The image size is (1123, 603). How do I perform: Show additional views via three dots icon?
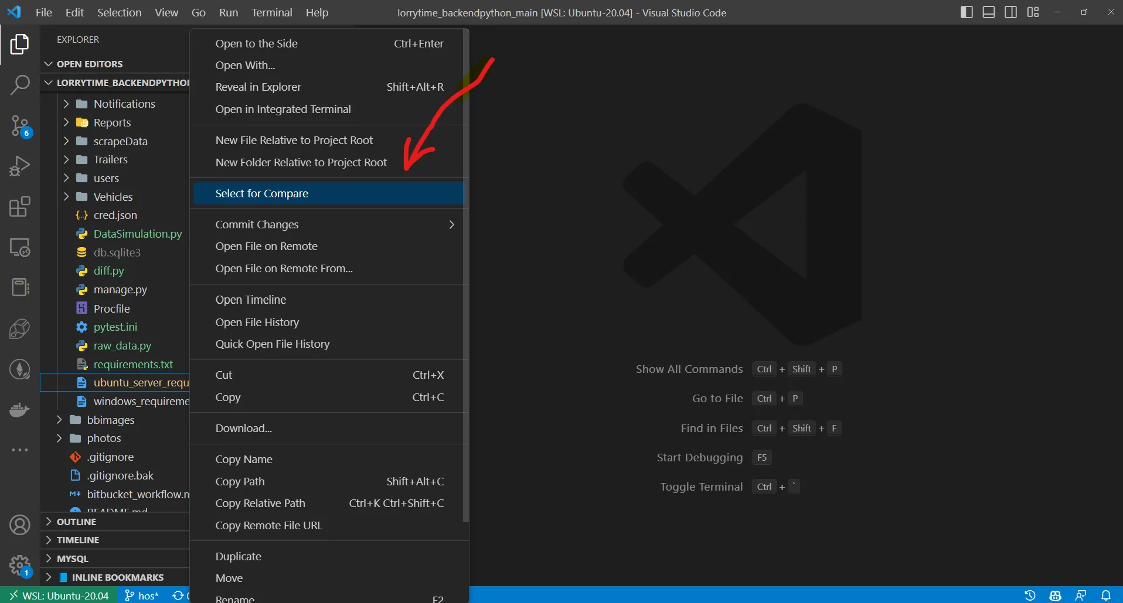19,450
